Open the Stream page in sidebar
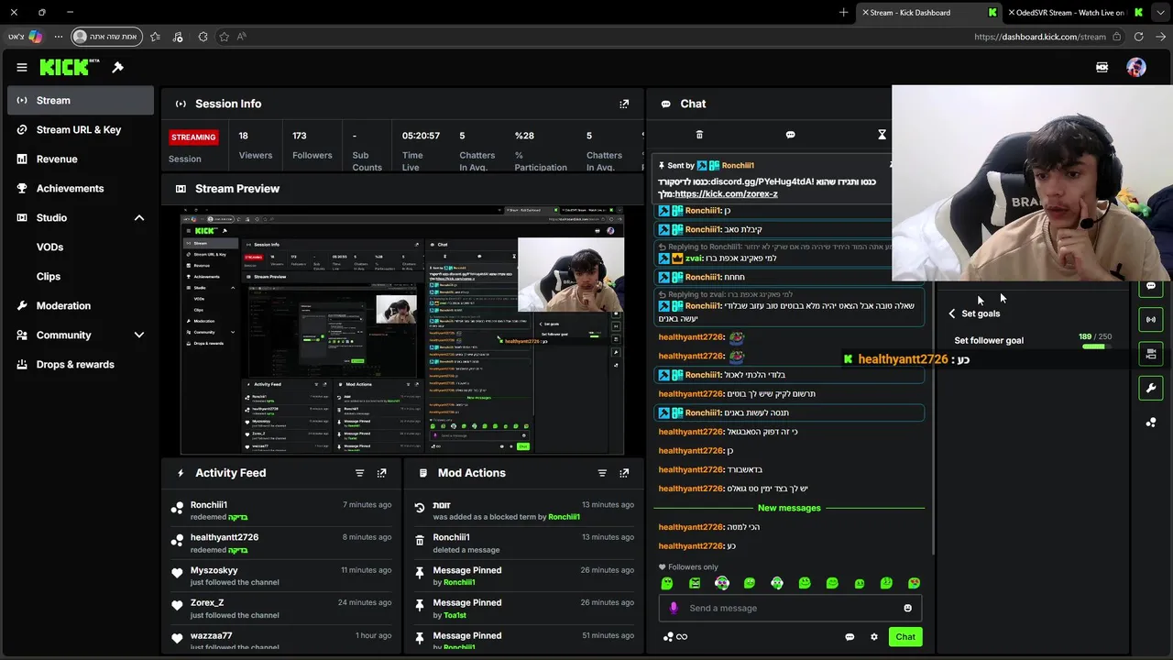The height and width of the screenshot is (660, 1173). (81, 100)
